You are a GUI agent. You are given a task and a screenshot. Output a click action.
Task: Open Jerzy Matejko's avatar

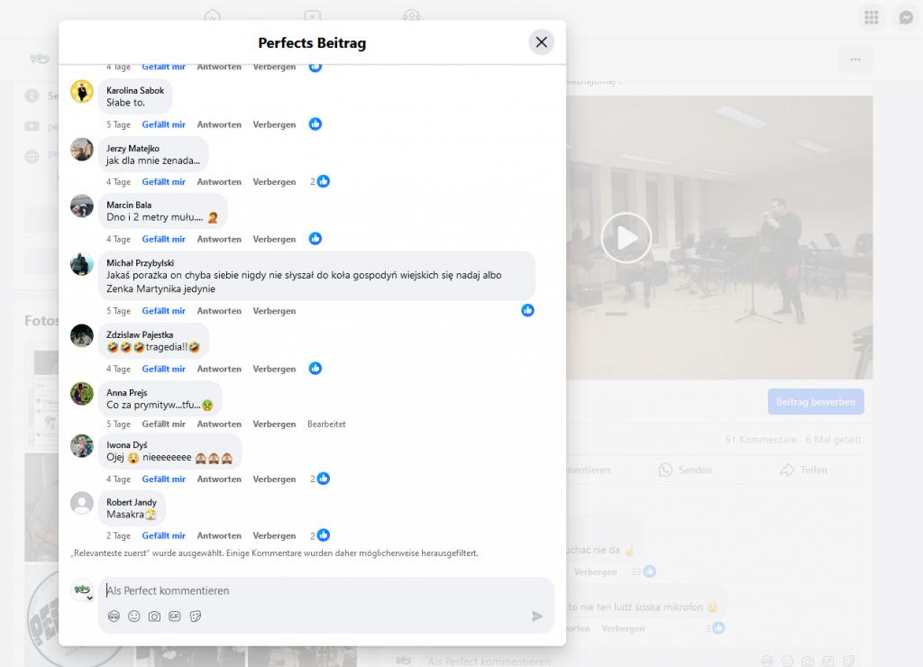(82, 150)
